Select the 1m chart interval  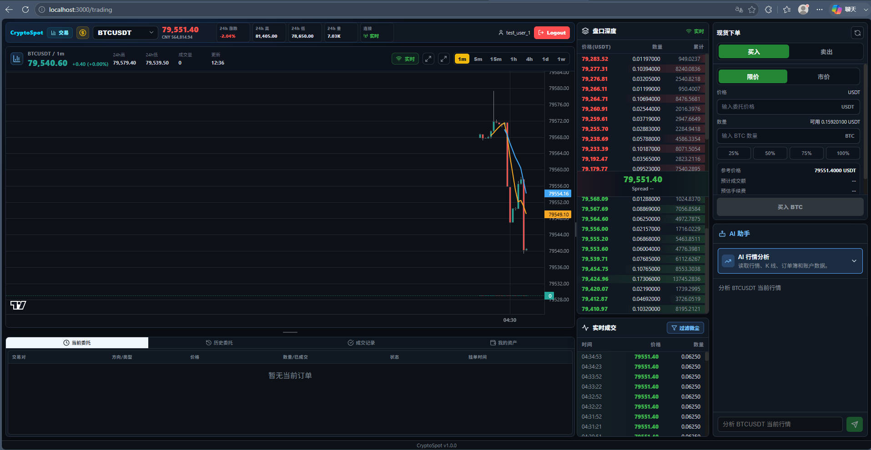pyautogui.click(x=462, y=59)
